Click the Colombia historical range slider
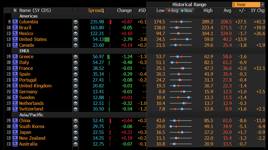 [181, 22]
